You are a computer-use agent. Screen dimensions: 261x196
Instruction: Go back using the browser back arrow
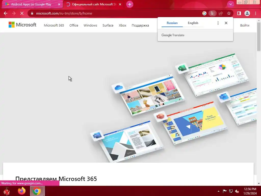click(x=6, y=13)
